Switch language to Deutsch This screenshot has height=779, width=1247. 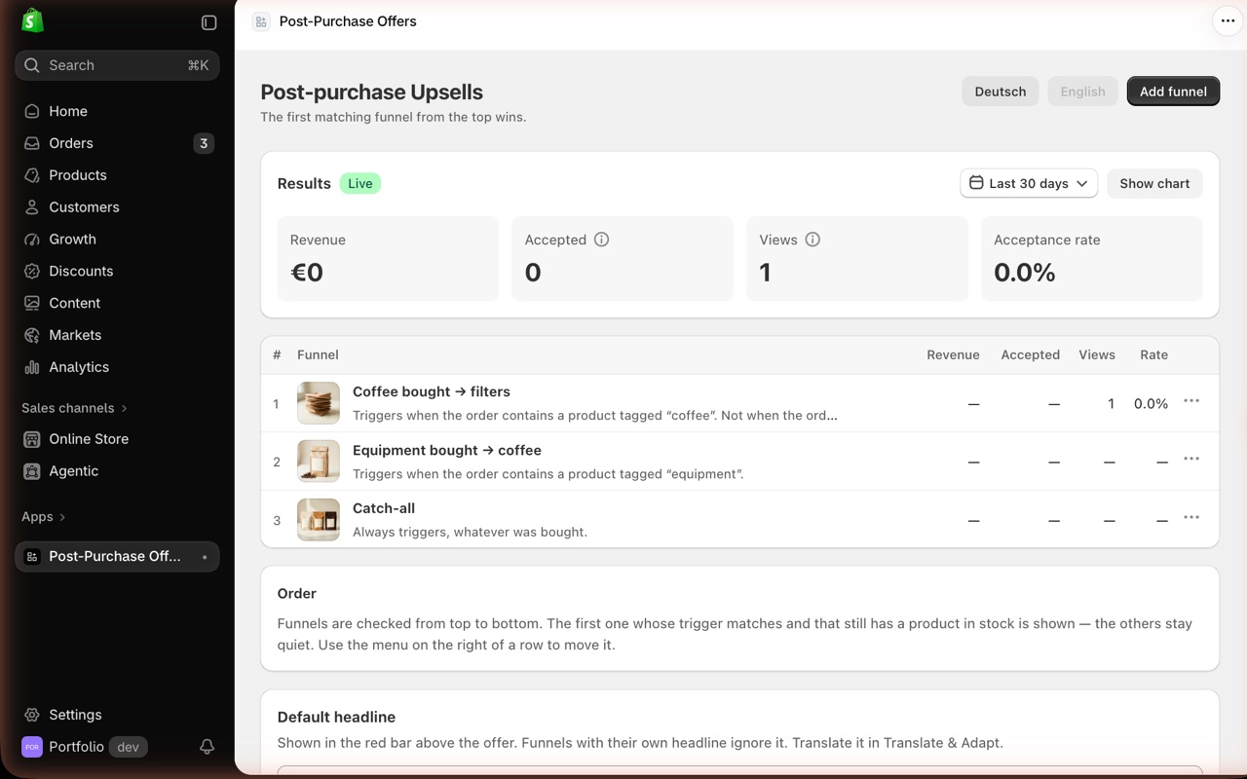pyautogui.click(x=1001, y=92)
